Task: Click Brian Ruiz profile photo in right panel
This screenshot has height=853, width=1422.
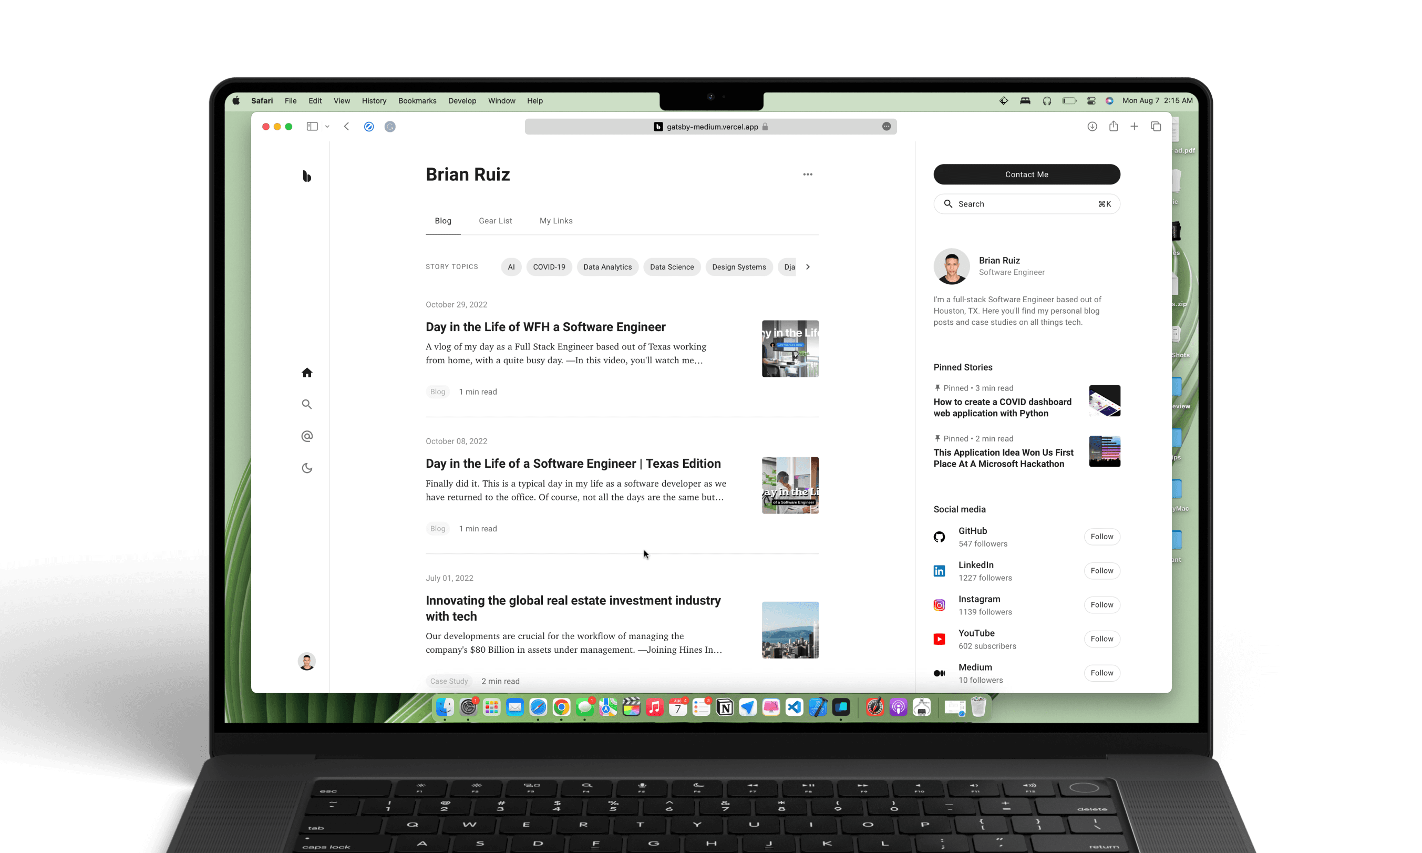Action: 952,266
